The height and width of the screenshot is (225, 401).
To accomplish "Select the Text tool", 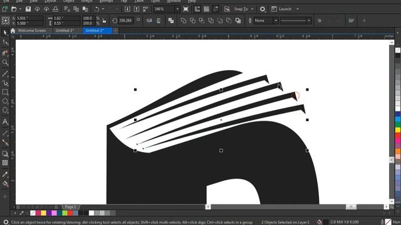I will pos(5,122).
